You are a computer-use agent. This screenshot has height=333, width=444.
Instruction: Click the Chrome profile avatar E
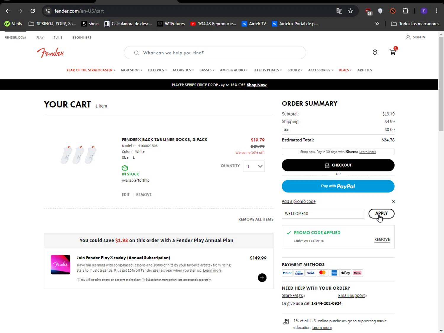pos(424,11)
